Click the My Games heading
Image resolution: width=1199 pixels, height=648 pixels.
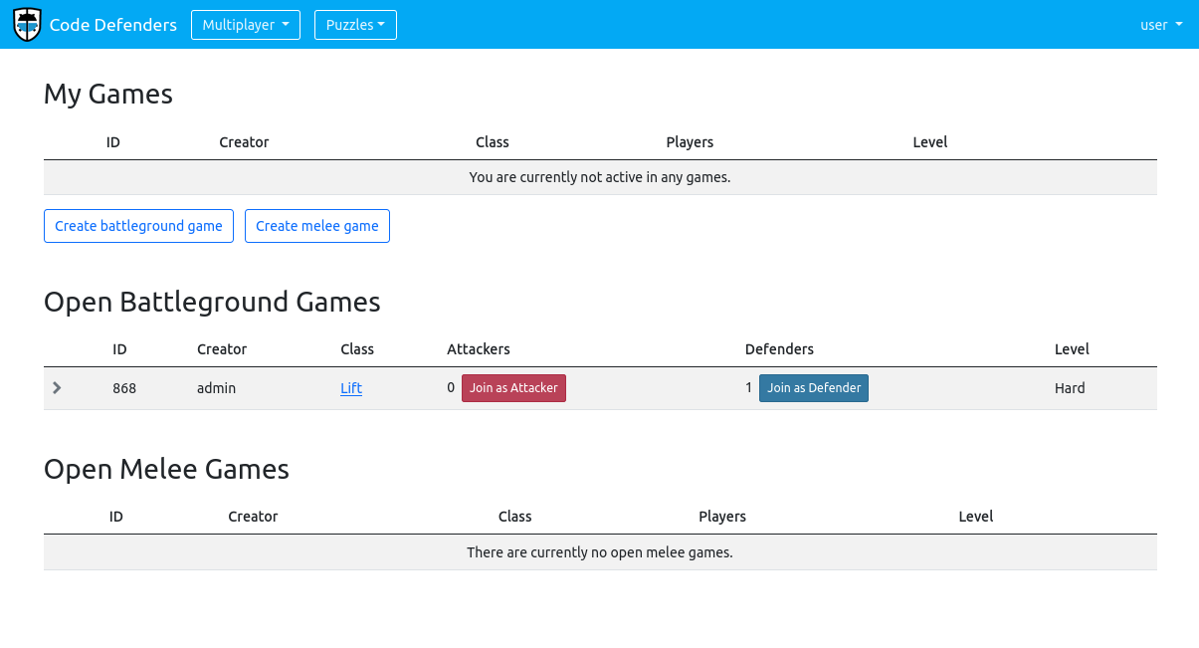tap(108, 95)
